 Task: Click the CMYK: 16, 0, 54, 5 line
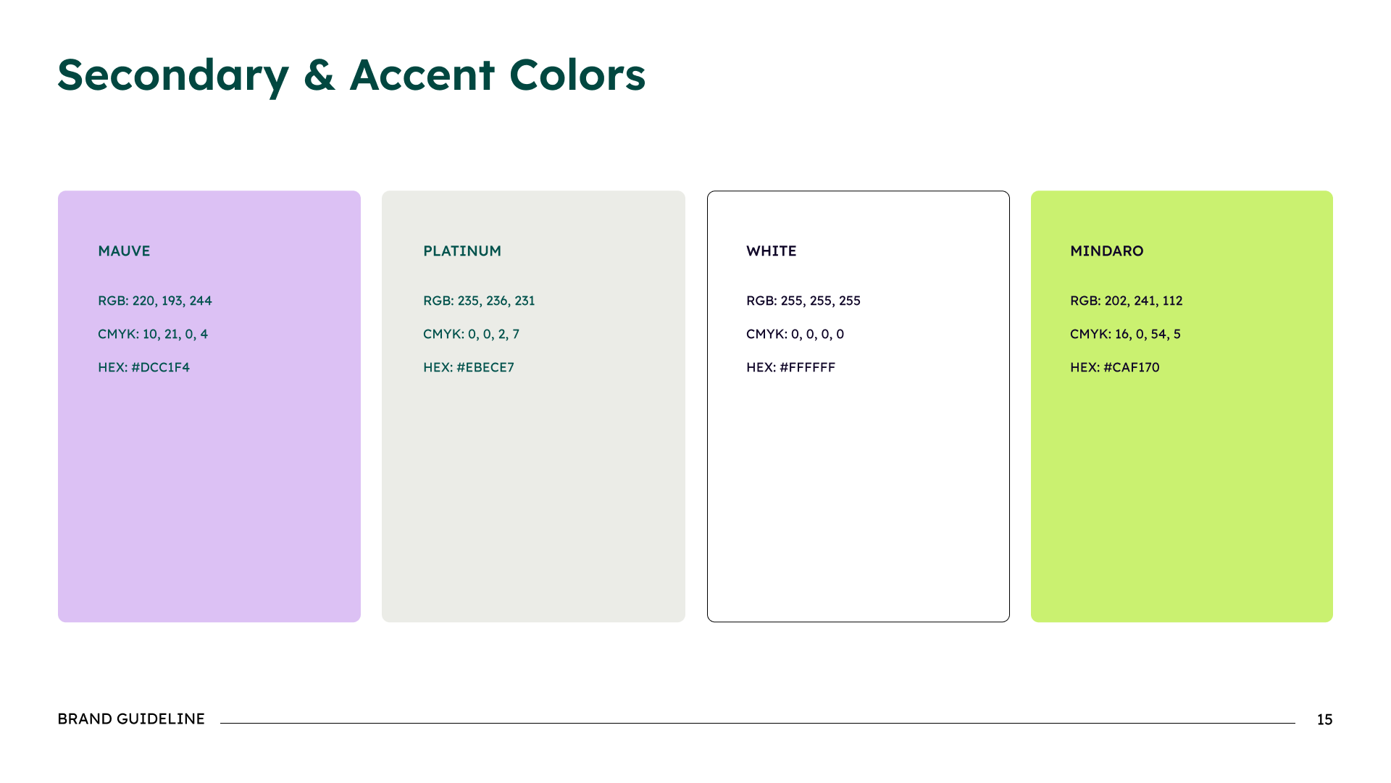click(x=1125, y=334)
